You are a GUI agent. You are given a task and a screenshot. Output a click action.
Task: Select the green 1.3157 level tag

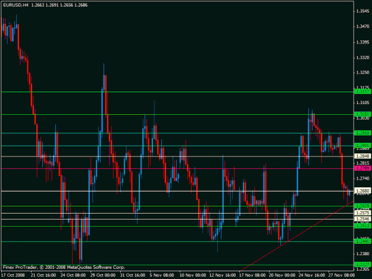pyautogui.click(x=362, y=92)
